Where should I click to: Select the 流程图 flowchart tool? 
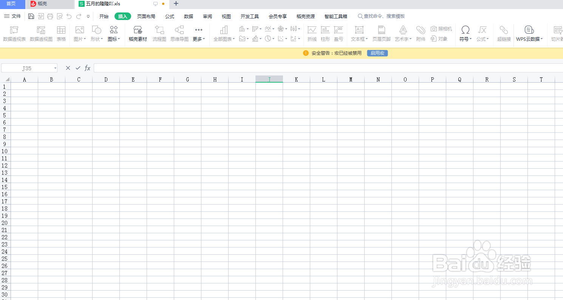click(159, 34)
